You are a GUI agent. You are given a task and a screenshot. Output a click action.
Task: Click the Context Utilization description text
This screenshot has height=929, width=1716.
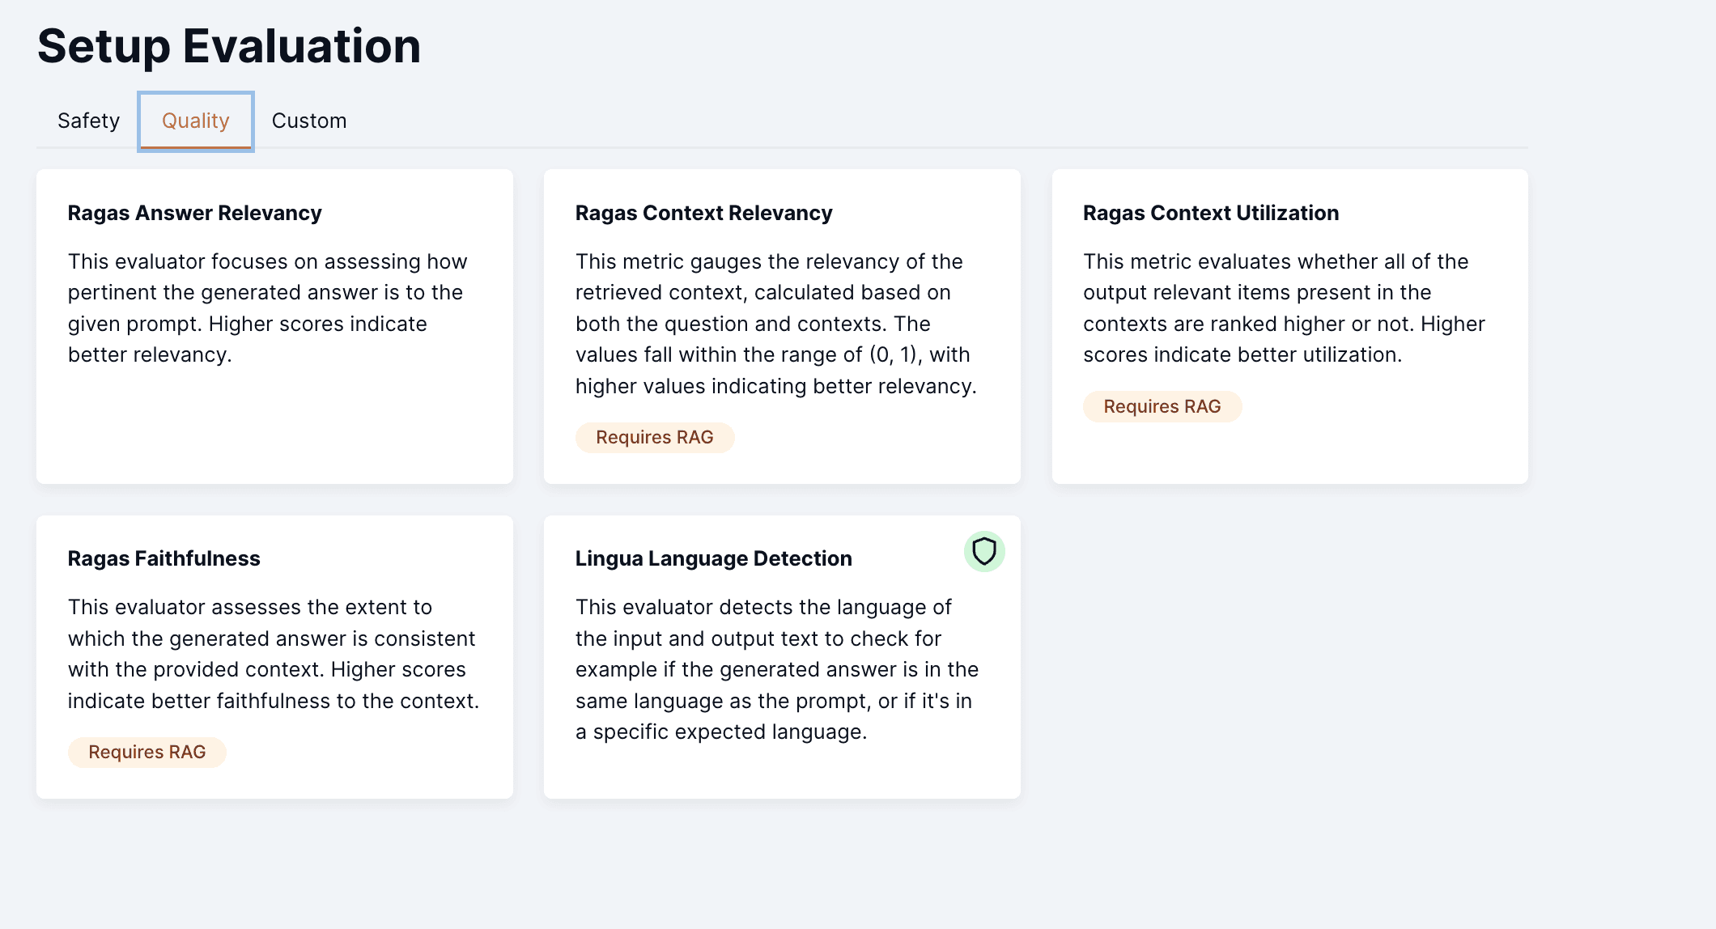[1285, 308]
